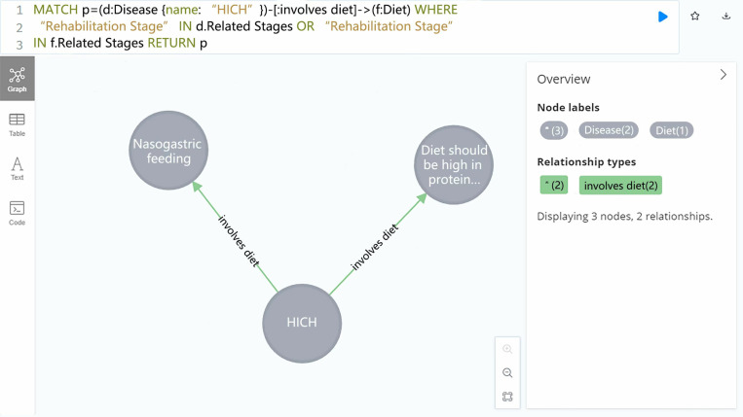The width and height of the screenshot is (743, 417).
Task: Select the involves diet(2) relationship type
Action: click(x=620, y=185)
